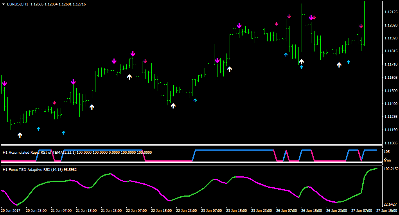Click the 20 Jun 23:00 time label
This screenshot has height=215, width=399.
click(36, 210)
